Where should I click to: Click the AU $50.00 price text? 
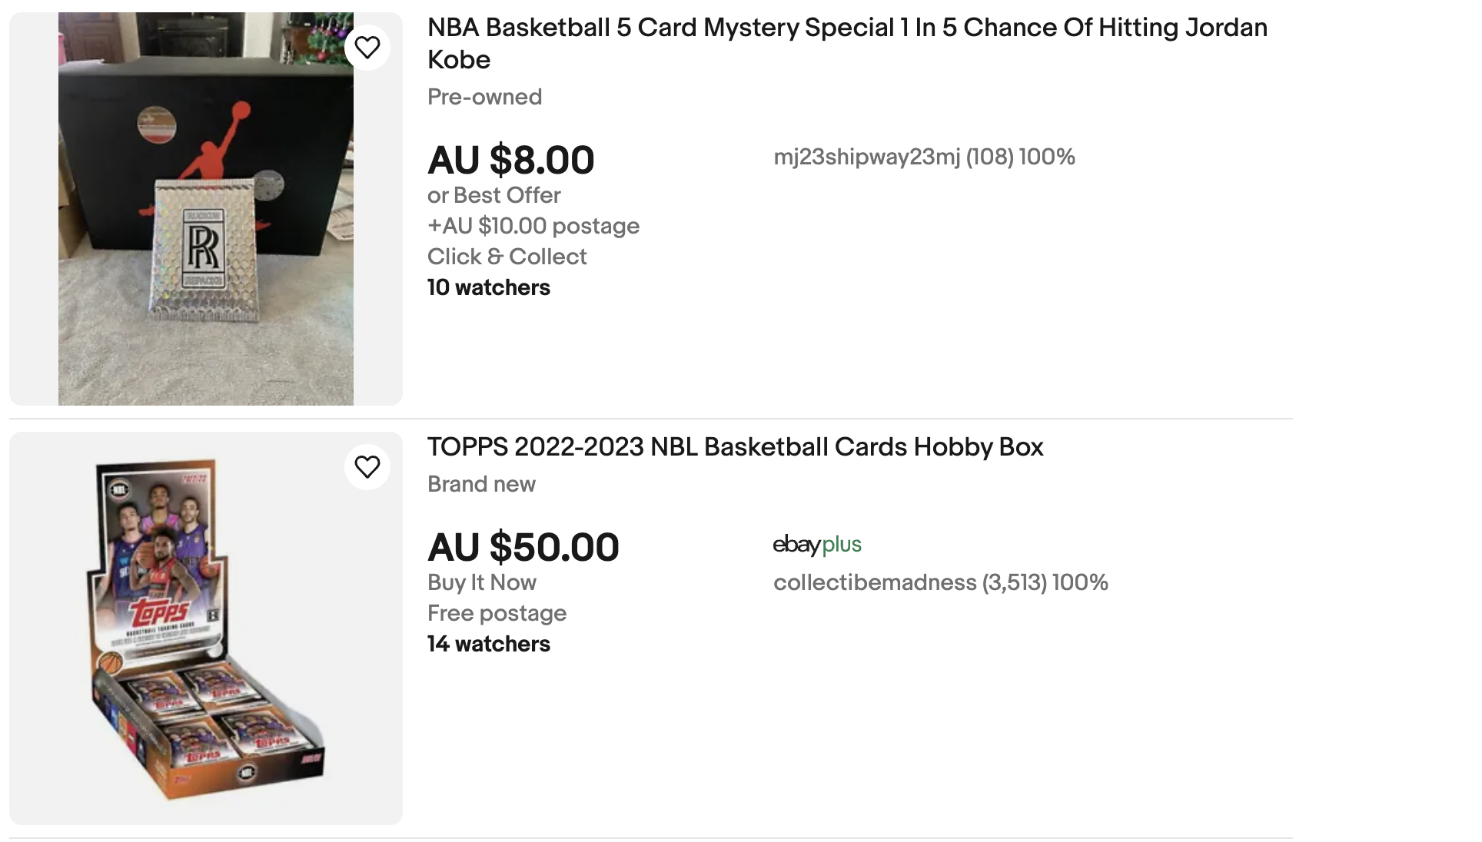click(523, 547)
